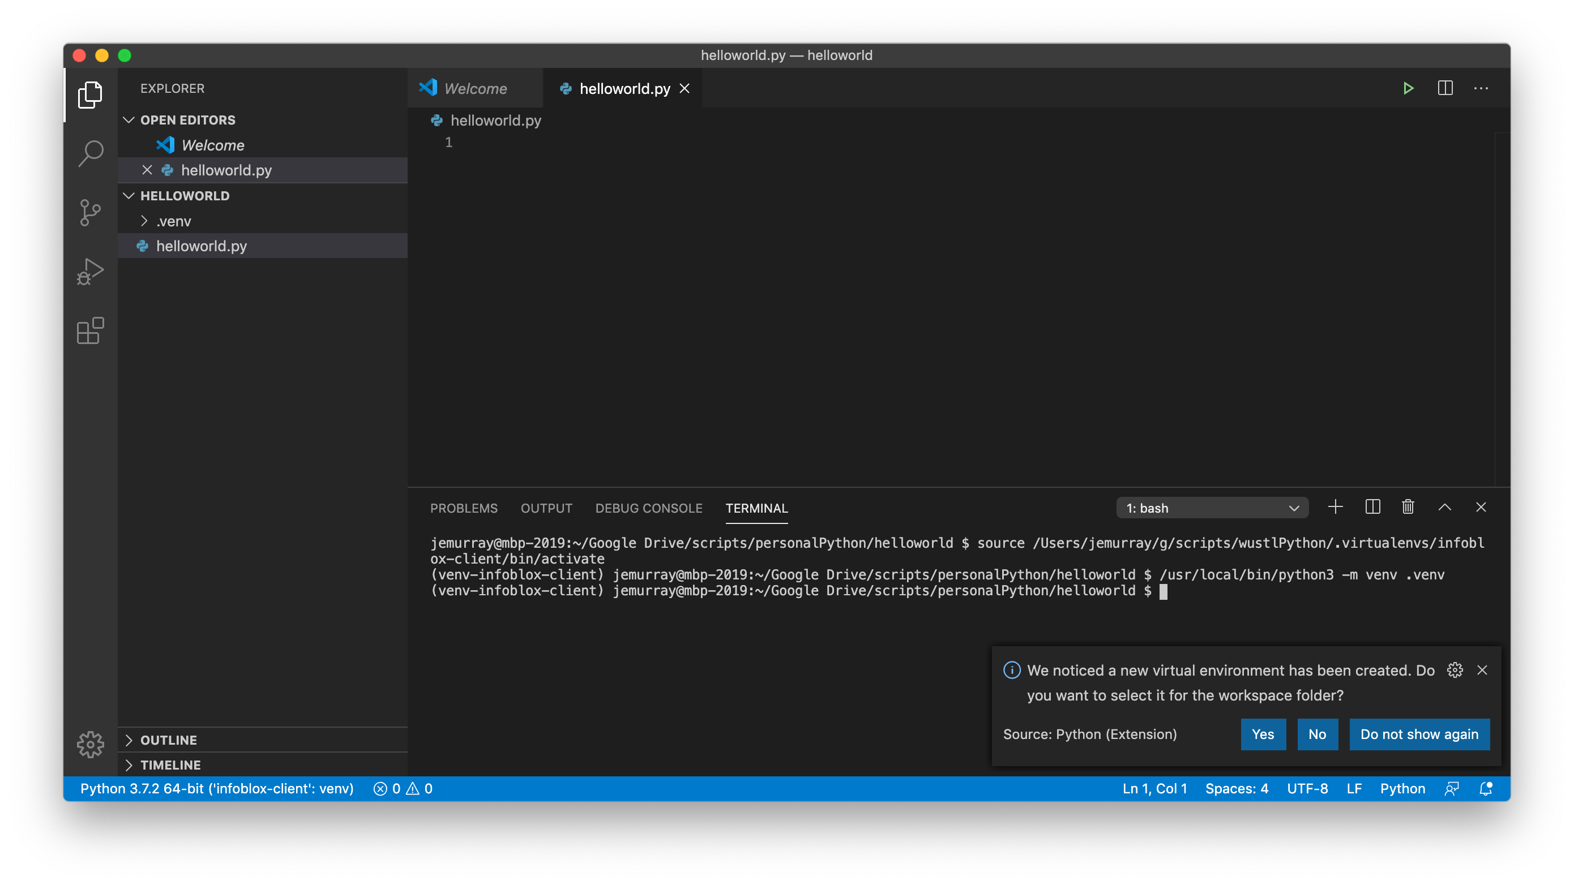Click the helloworld.py file in explorer

click(202, 245)
